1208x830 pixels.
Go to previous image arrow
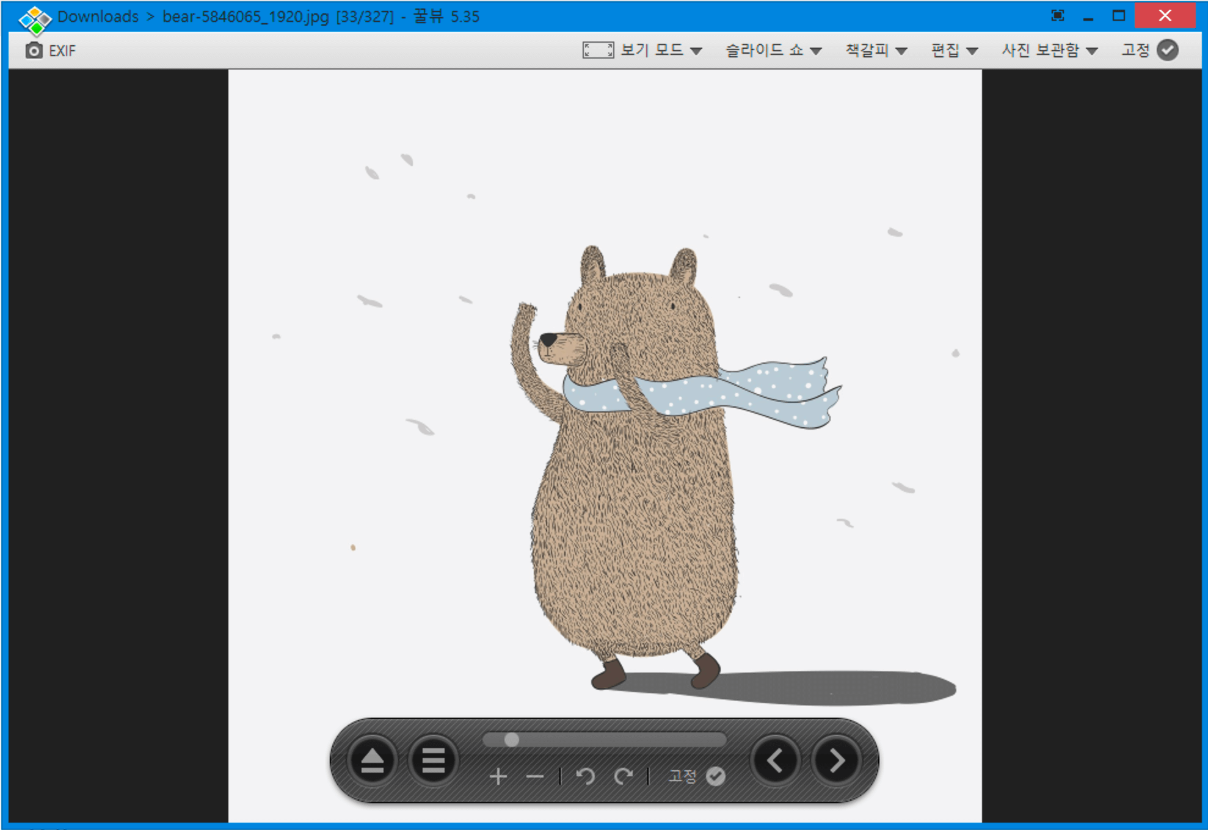[775, 760]
